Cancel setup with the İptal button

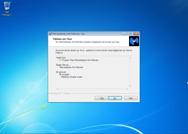(131, 98)
